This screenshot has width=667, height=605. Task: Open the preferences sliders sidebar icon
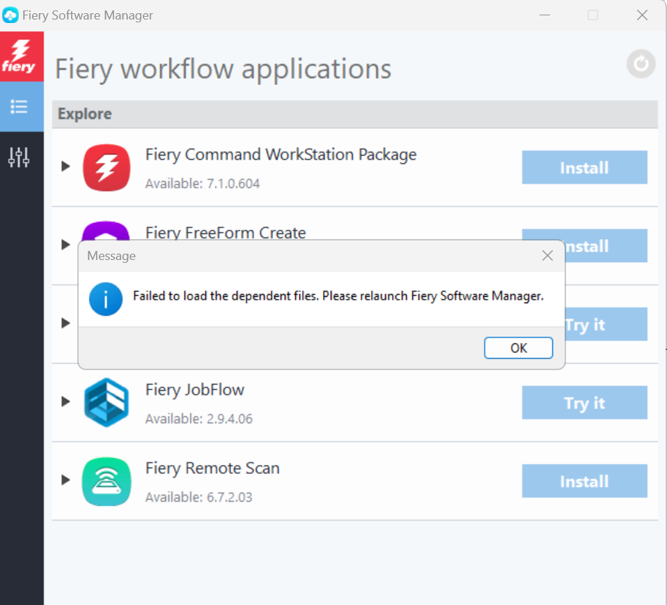tap(19, 157)
